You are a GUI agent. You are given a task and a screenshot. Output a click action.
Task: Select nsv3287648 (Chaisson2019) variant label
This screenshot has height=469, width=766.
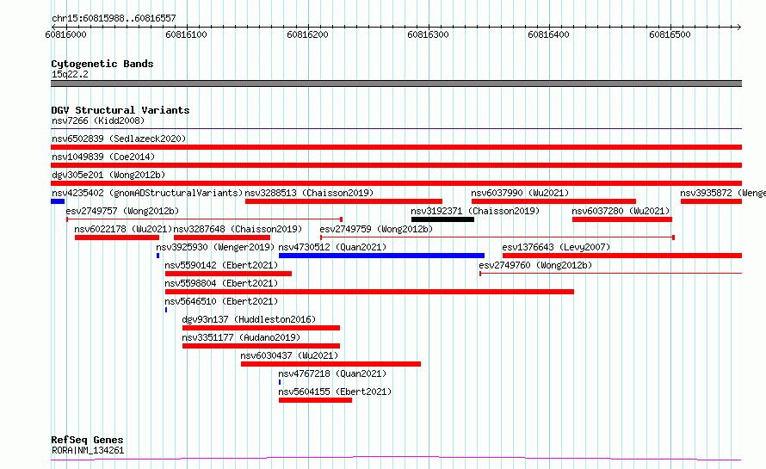tap(238, 229)
